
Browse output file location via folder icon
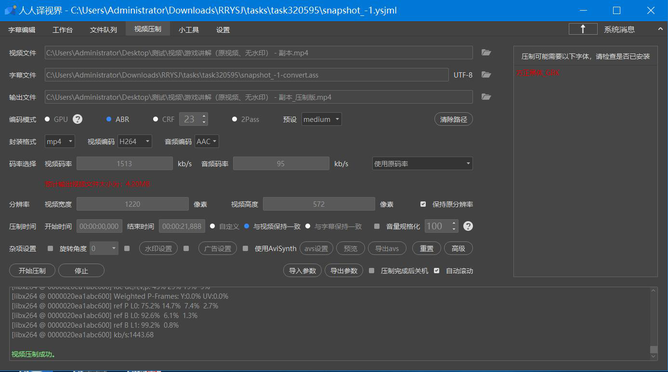click(486, 97)
